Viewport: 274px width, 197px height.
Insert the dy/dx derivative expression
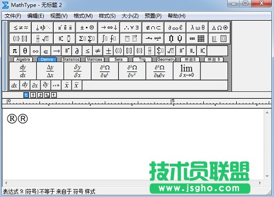pos(22,71)
